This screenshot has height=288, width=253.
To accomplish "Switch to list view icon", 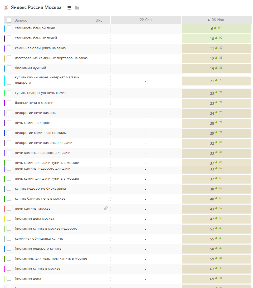I will (69, 8).
